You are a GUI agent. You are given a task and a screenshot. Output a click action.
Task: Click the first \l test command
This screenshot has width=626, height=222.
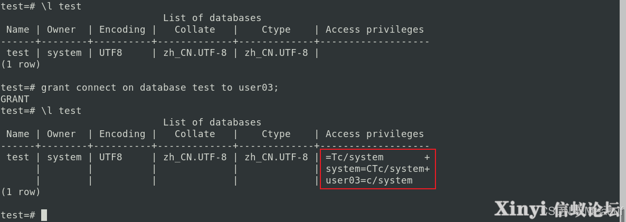point(41,6)
